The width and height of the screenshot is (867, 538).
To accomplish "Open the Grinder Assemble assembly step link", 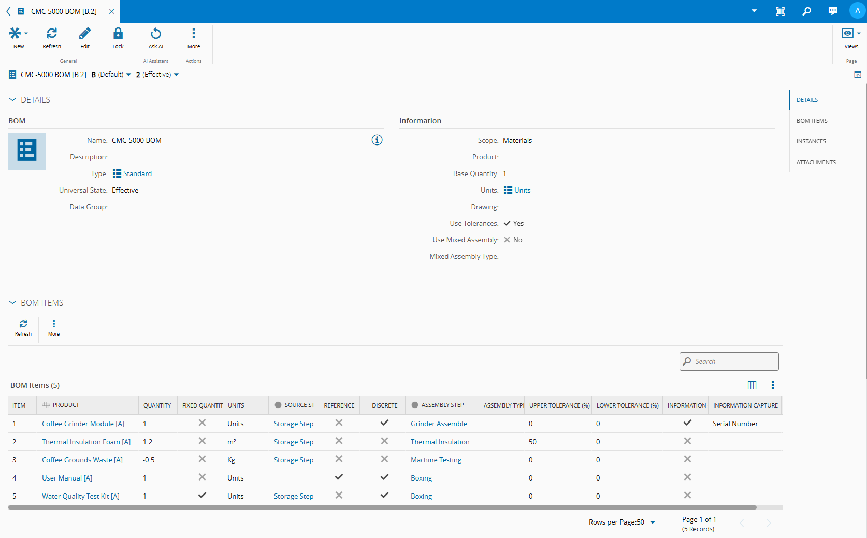I will click(439, 424).
